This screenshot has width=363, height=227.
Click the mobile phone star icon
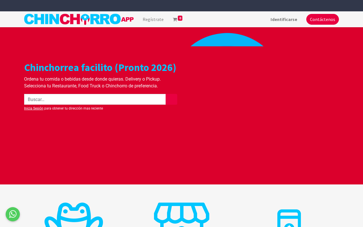point(289,218)
